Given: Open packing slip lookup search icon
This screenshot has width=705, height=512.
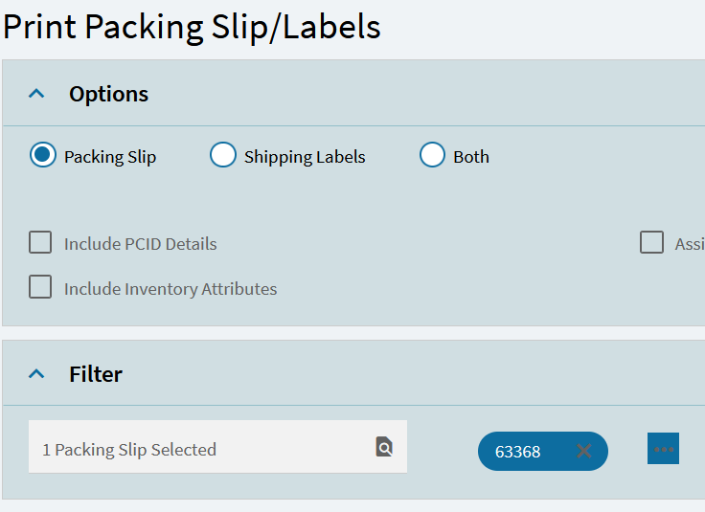Looking at the screenshot, I should 384,447.
